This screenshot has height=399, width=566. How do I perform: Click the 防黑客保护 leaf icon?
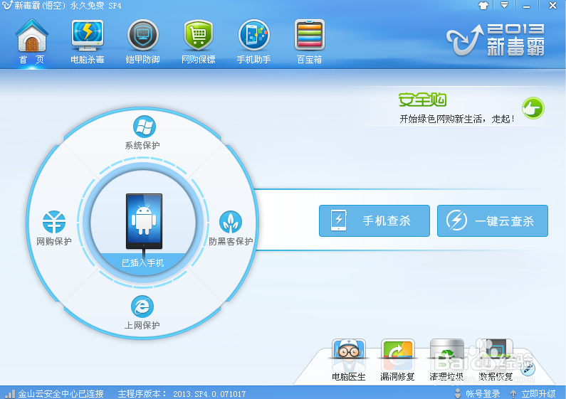(231, 221)
